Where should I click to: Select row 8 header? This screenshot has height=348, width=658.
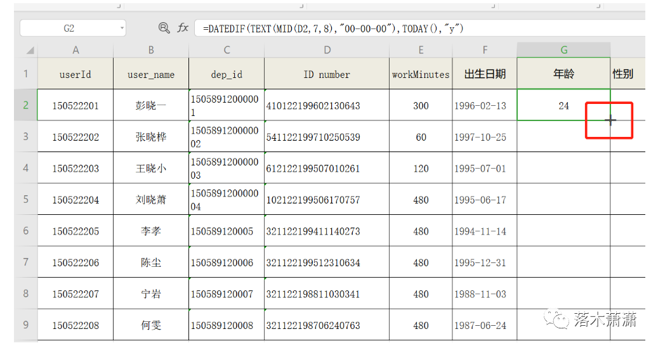(x=25, y=293)
